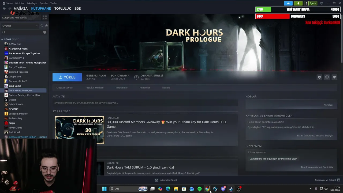Select Date or Destiny: Kiss or Miss
The width and height of the screenshot is (343, 193).
point(24,95)
